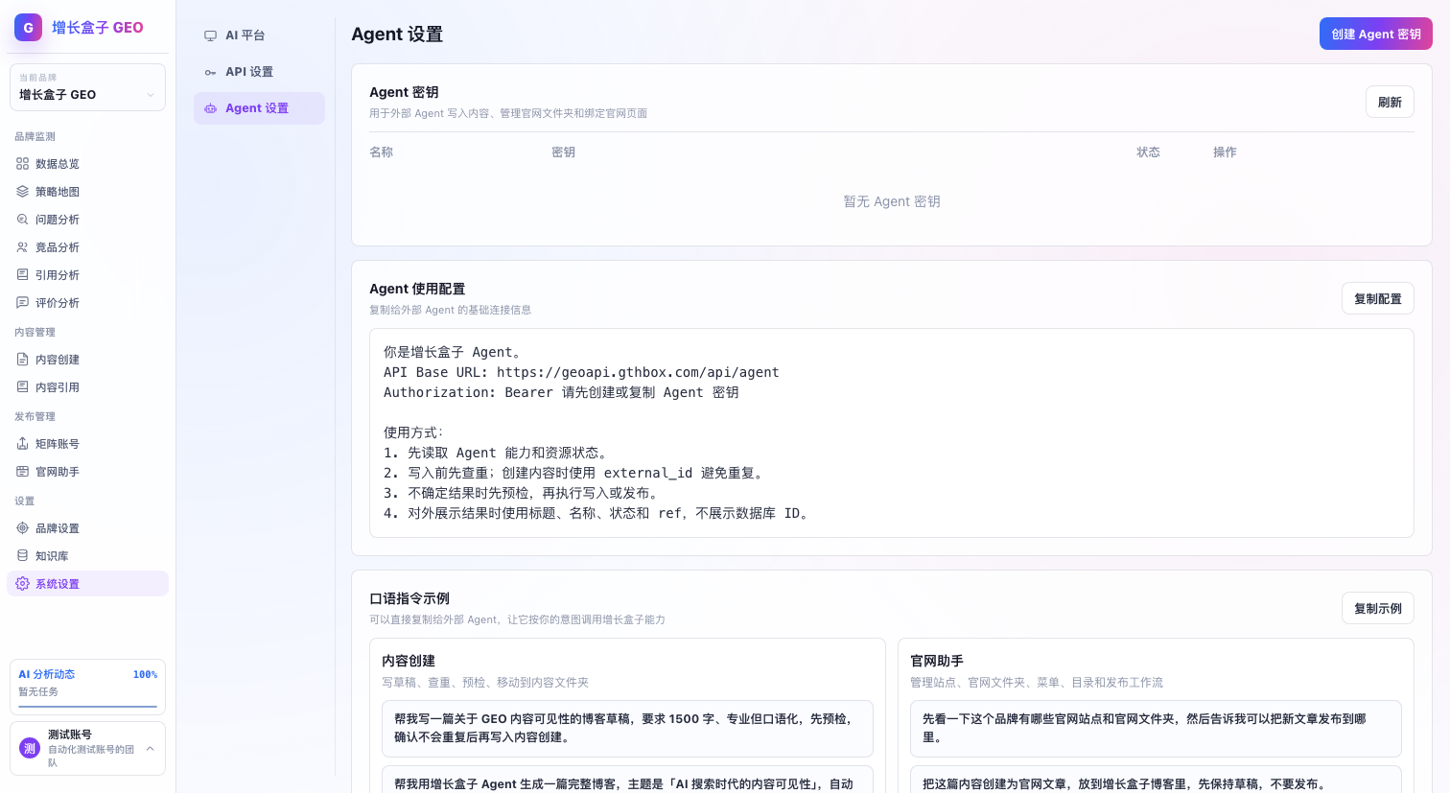The height and width of the screenshot is (793, 1450).
Task: Switch to the AI 平台 tab
Action: 259,35
